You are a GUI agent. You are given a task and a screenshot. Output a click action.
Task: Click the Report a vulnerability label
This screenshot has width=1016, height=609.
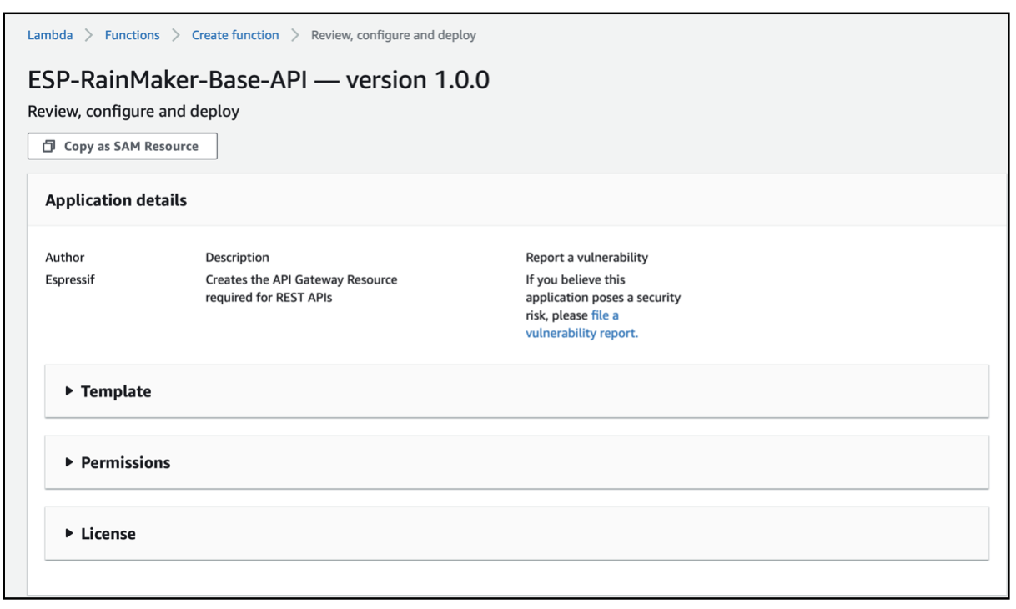tap(586, 258)
